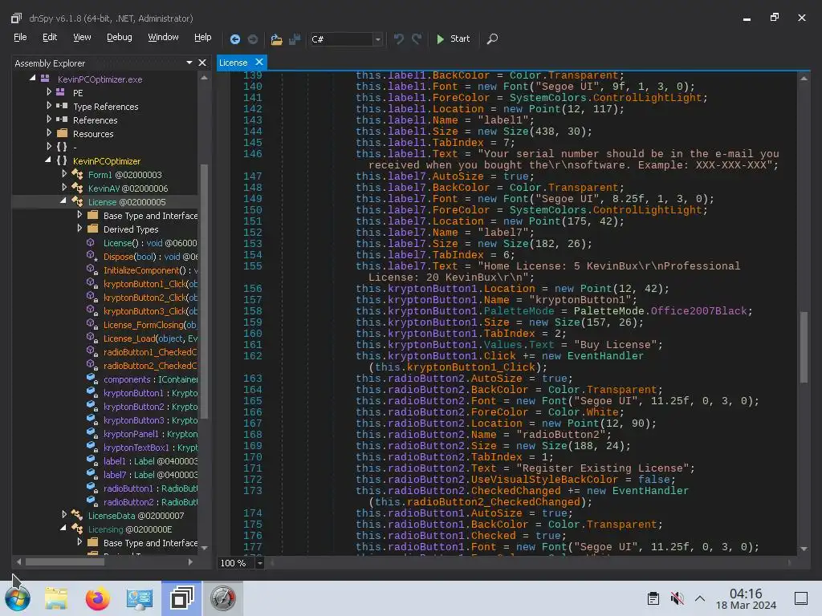
Task: Open File Explorer from the taskbar
Action: coord(56,598)
